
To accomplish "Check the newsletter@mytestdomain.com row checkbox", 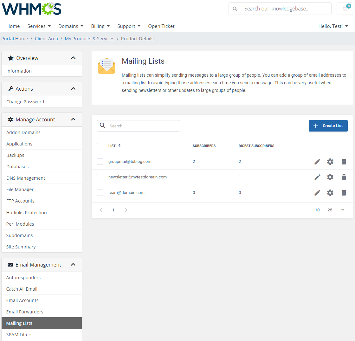I will coord(100,177).
